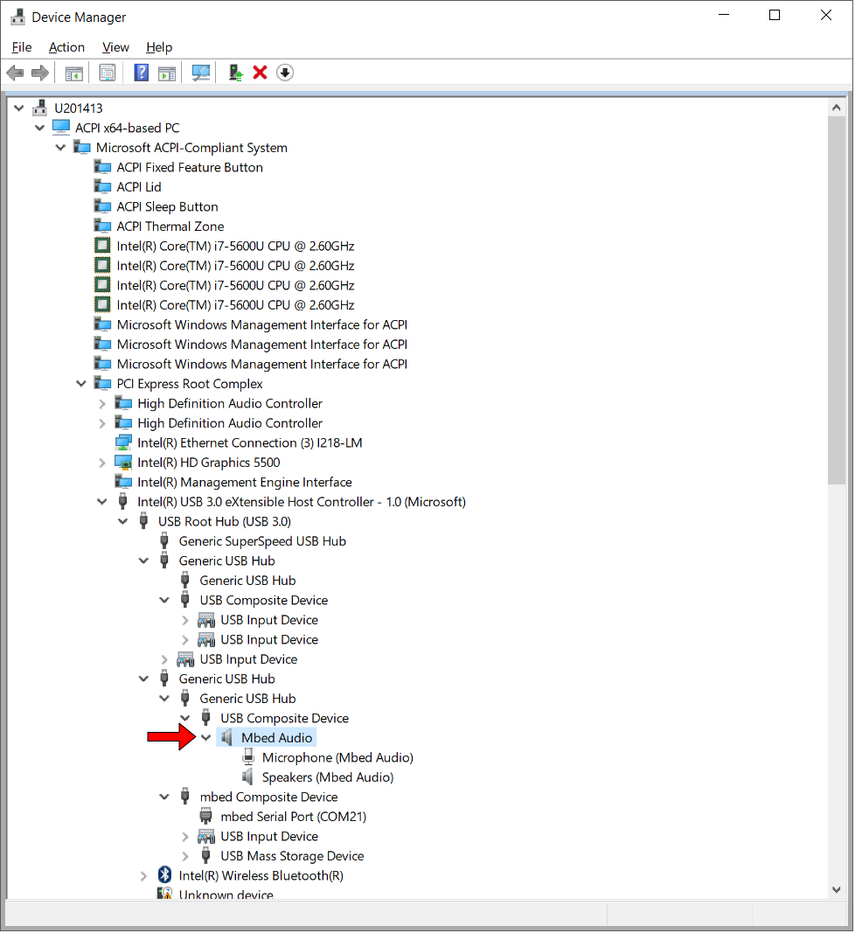Expand the first High Definition Audio Controller
The image size is (855, 933).
tap(102, 403)
